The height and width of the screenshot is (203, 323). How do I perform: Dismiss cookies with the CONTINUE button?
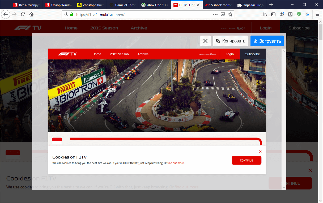click(x=246, y=160)
